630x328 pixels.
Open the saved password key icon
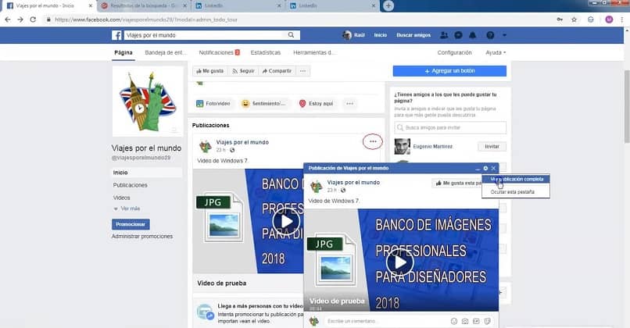point(560,20)
